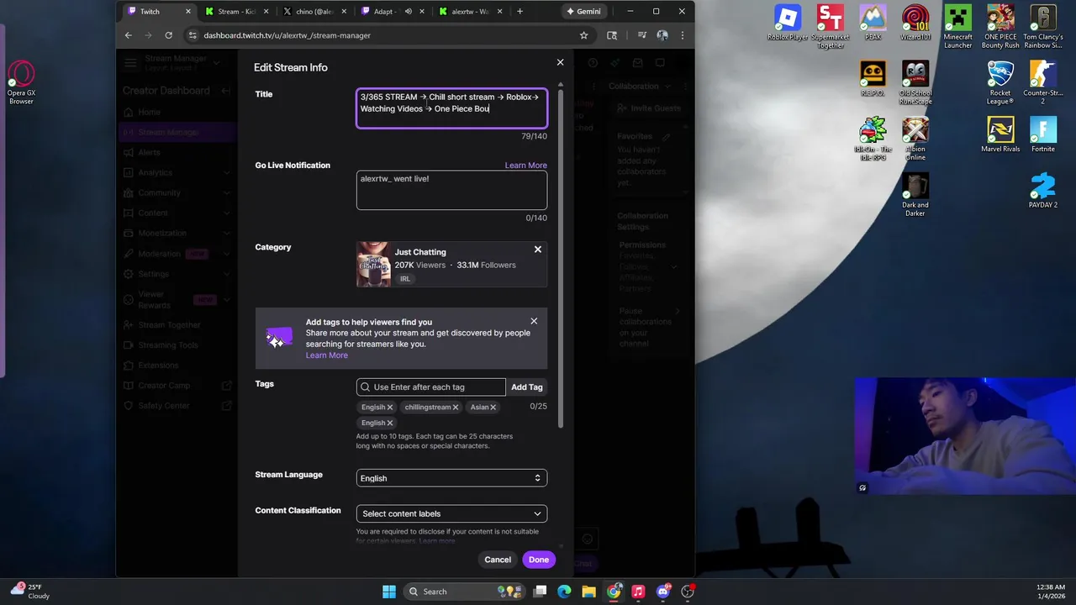Open the weather widget on taskbar
Viewport: 1076px width, 605px height.
(x=29, y=592)
